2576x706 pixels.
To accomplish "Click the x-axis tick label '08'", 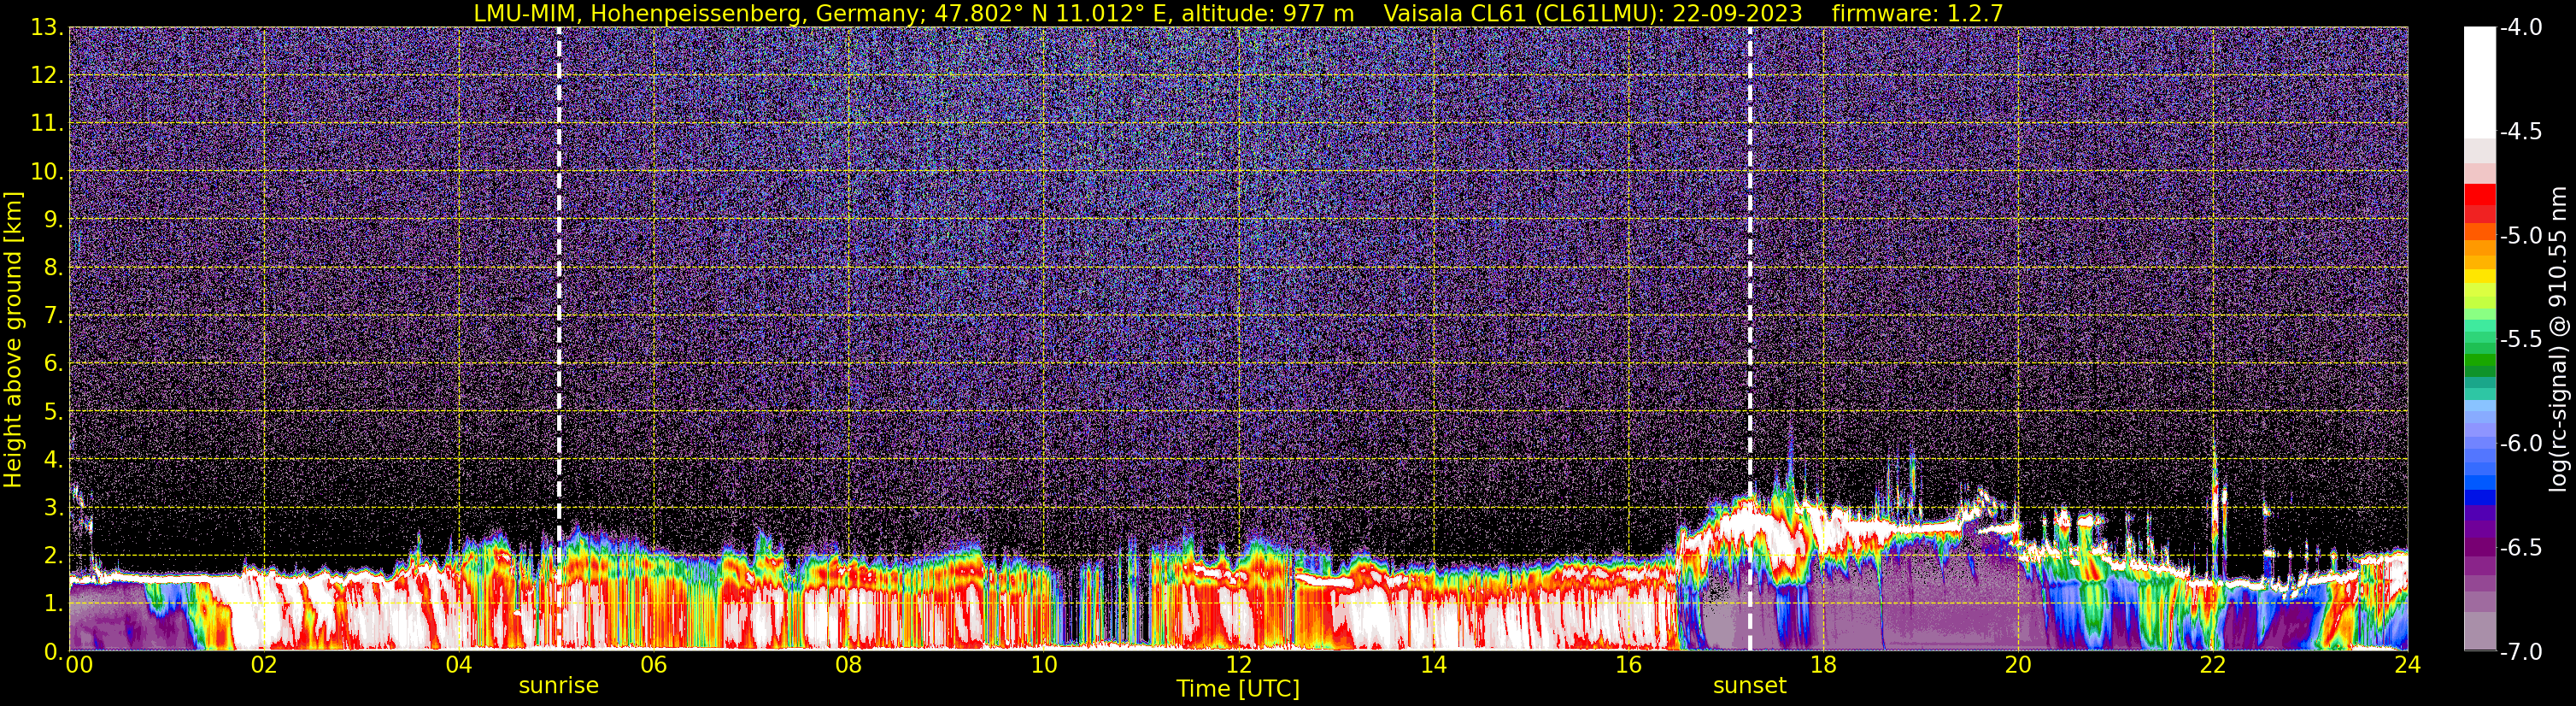I will [848, 665].
